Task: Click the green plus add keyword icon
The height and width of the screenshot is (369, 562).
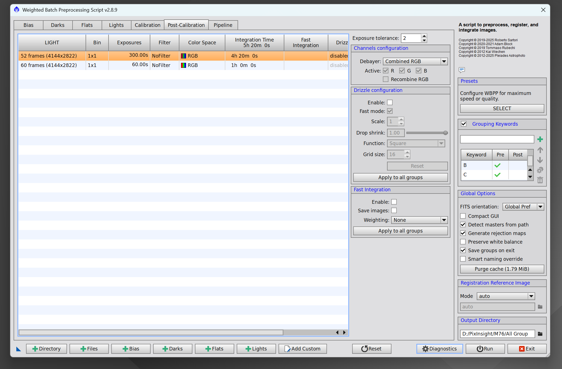Action: coord(540,139)
